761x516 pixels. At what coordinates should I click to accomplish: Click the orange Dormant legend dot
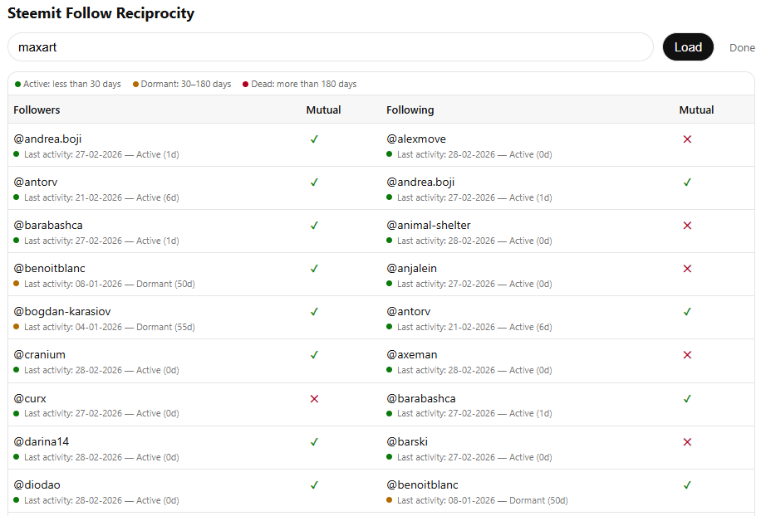click(135, 85)
